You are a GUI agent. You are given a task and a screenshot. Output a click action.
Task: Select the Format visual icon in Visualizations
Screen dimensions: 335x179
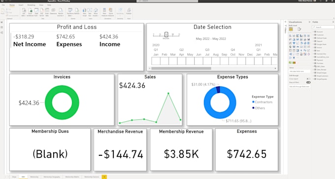[x=300, y=29]
